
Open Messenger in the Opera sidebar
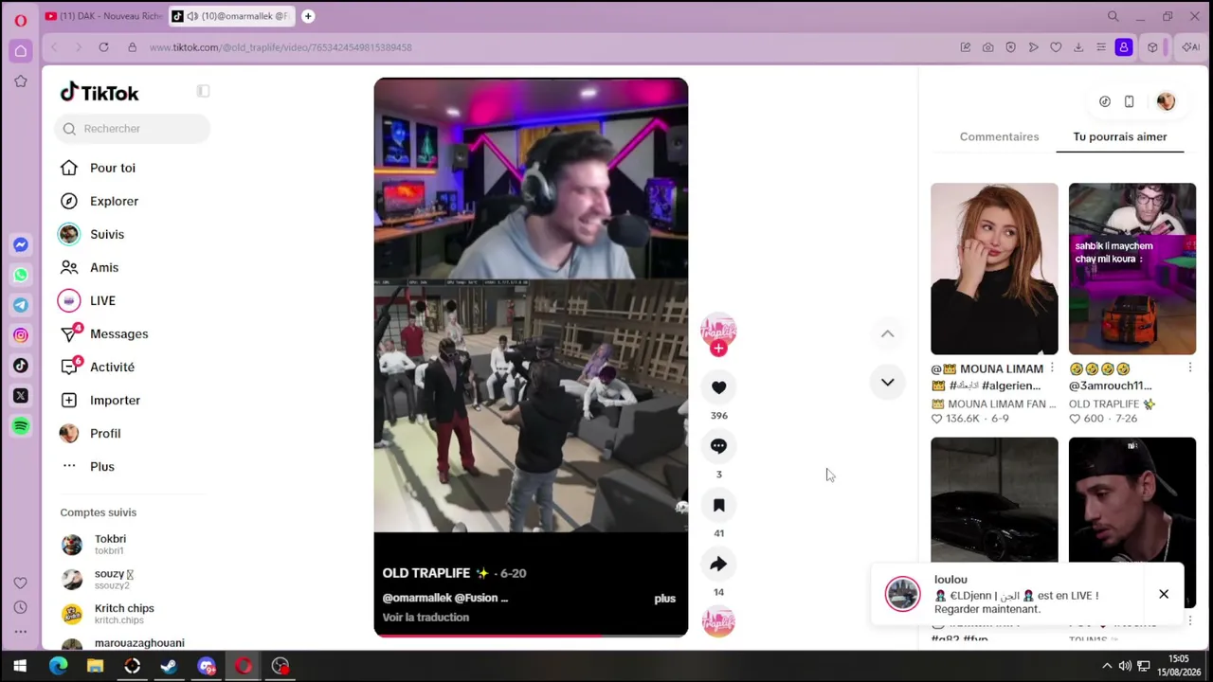tap(21, 244)
